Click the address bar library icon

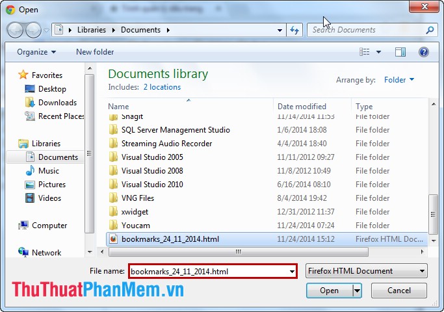(59, 30)
